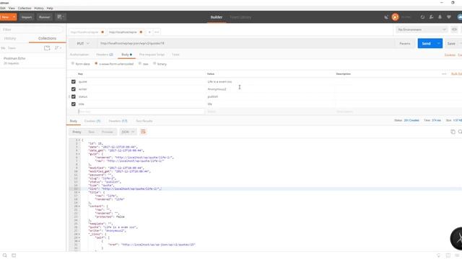Open the Help menu
Screen dimensions: 462x259
tap(50, 8)
